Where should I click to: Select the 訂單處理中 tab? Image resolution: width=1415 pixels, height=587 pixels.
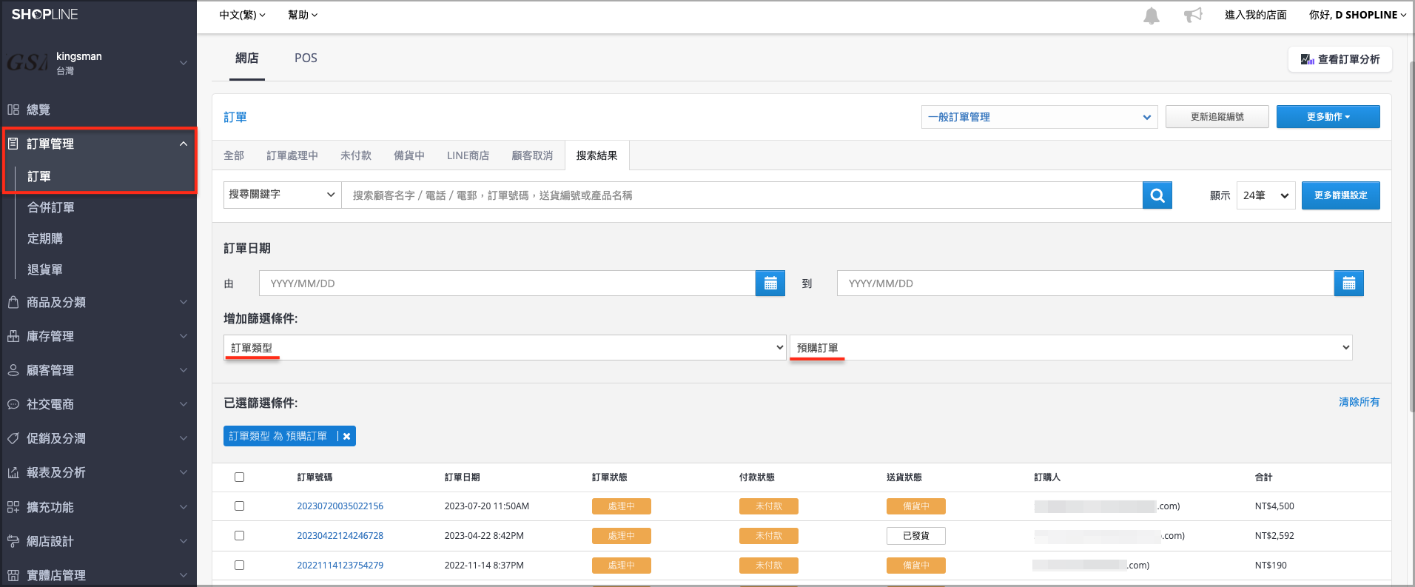coord(292,155)
